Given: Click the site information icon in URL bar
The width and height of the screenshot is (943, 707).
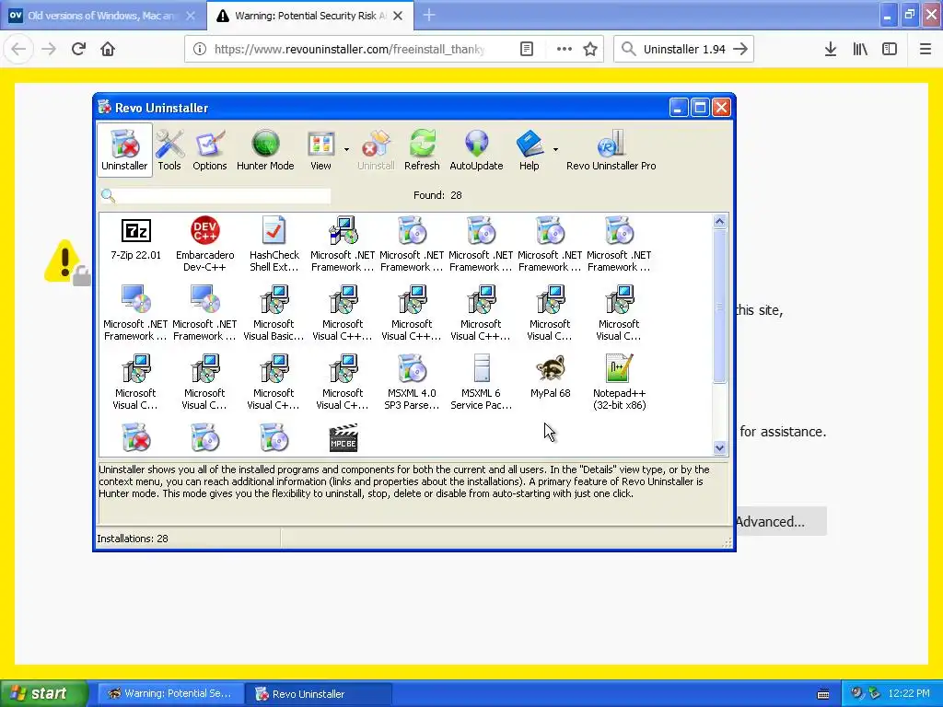Looking at the screenshot, I should tap(200, 49).
